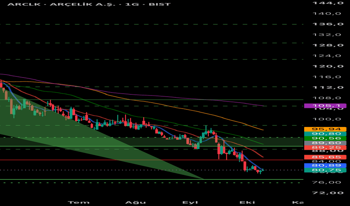
Task: Select the blue 80,89 price label
Action: click(x=325, y=165)
